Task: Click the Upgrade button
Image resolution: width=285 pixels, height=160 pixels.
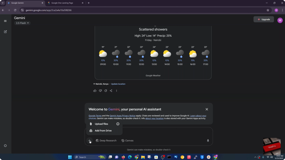Action: click(263, 19)
